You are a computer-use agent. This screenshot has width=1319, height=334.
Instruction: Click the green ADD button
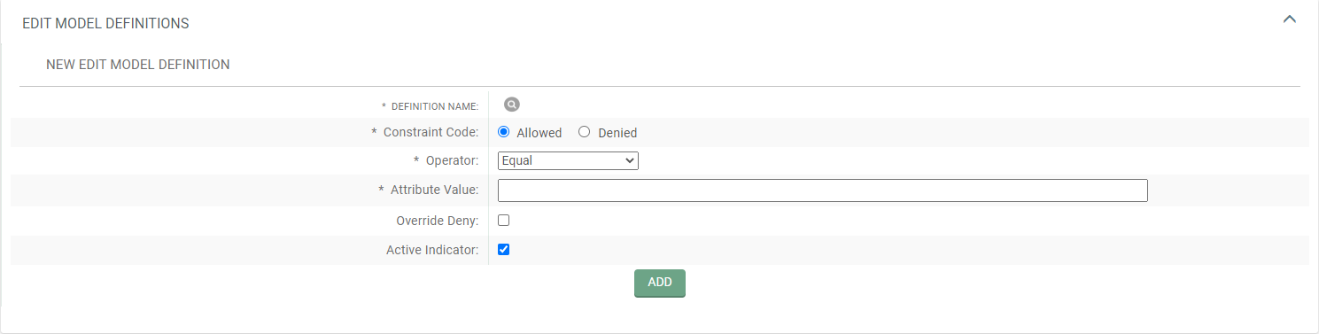tap(660, 283)
